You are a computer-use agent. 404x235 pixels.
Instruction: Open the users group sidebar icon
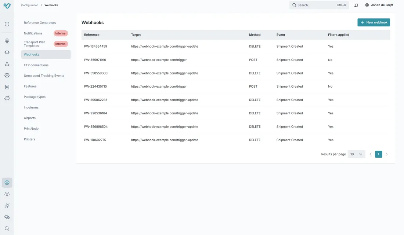click(7, 194)
